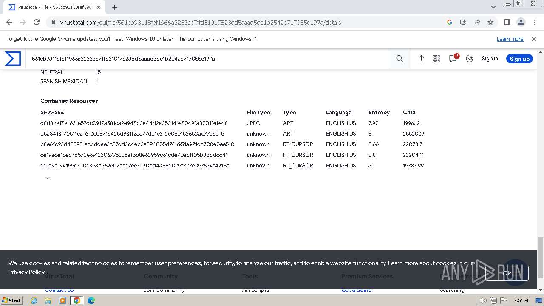Select the VirusTotal File tab

(54, 7)
